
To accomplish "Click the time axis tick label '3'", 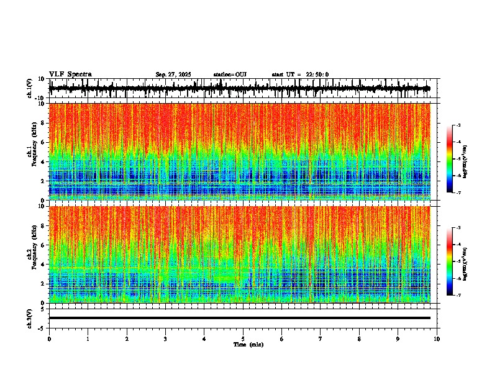I will point(165,339).
